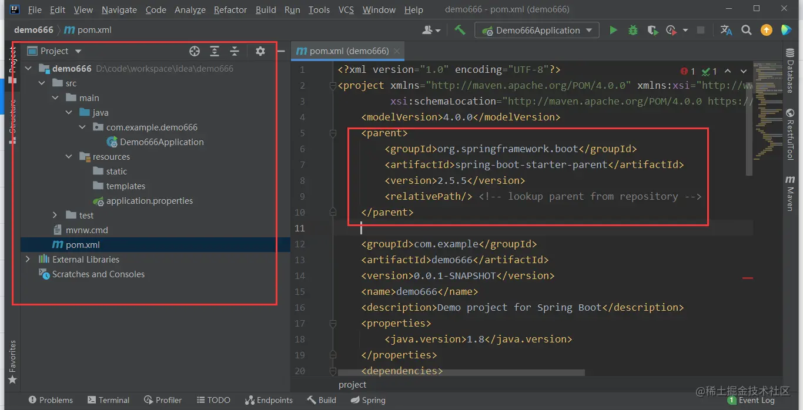Open the Endpoints tool window
Screen dimensions: 803x410
(x=269, y=400)
